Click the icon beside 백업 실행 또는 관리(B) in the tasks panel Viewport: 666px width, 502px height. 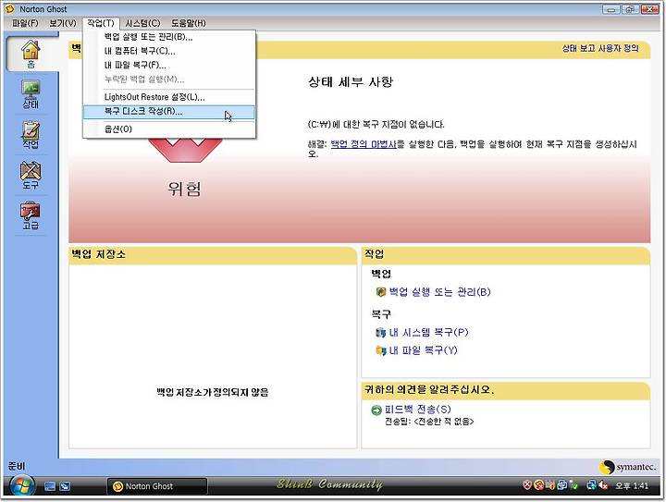(x=380, y=292)
